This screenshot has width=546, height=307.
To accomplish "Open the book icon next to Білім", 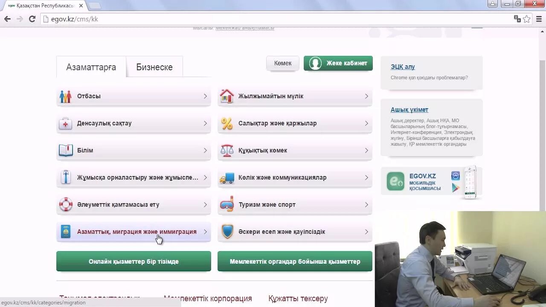I will pyautogui.click(x=65, y=151).
